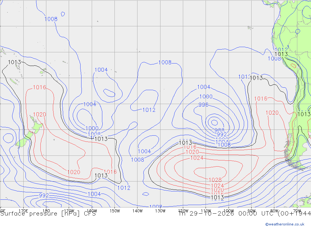Click the 996 isobar label
Screen dimensions: 311x227
click(203, 104)
